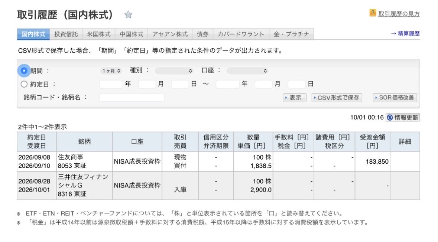This screenshot has height=242, width=438.
Task: Click the 現物 買付 transaction cell
Action: [180, 161]
